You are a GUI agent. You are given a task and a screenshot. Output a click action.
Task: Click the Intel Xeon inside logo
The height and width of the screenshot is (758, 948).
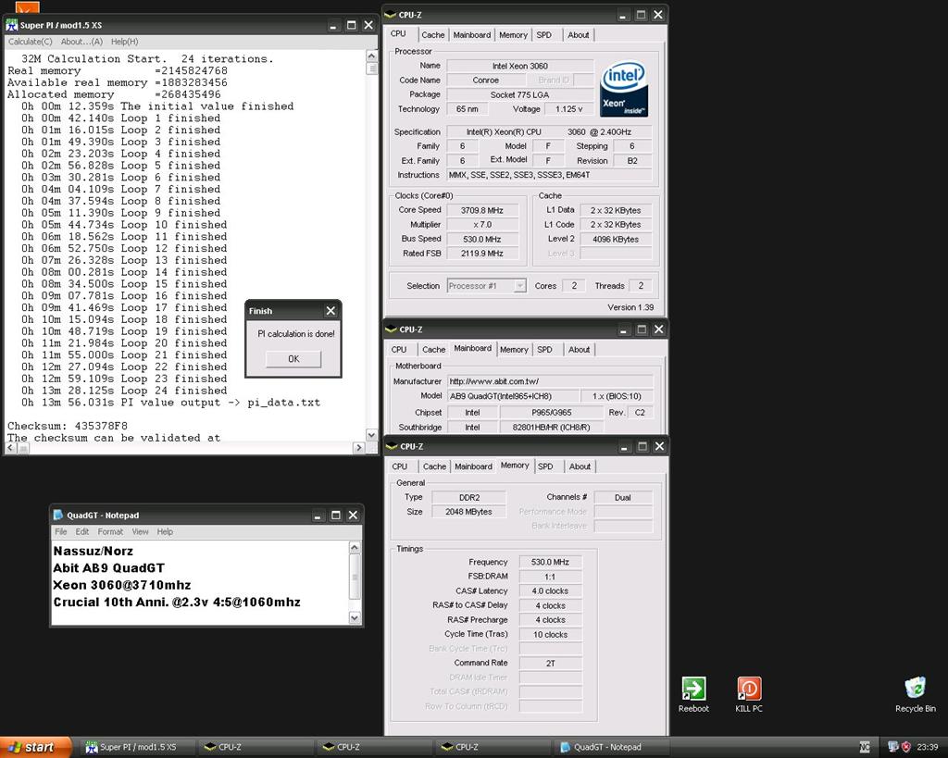pyautogui.click(x=624, y=88)
